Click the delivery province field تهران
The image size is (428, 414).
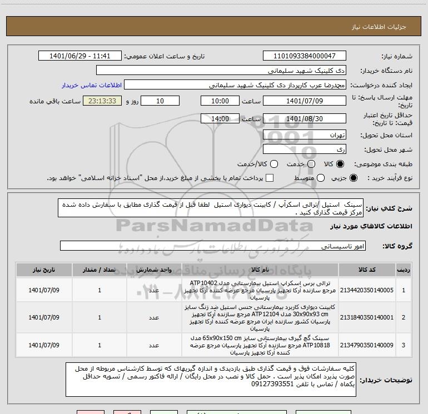point(305,134)
